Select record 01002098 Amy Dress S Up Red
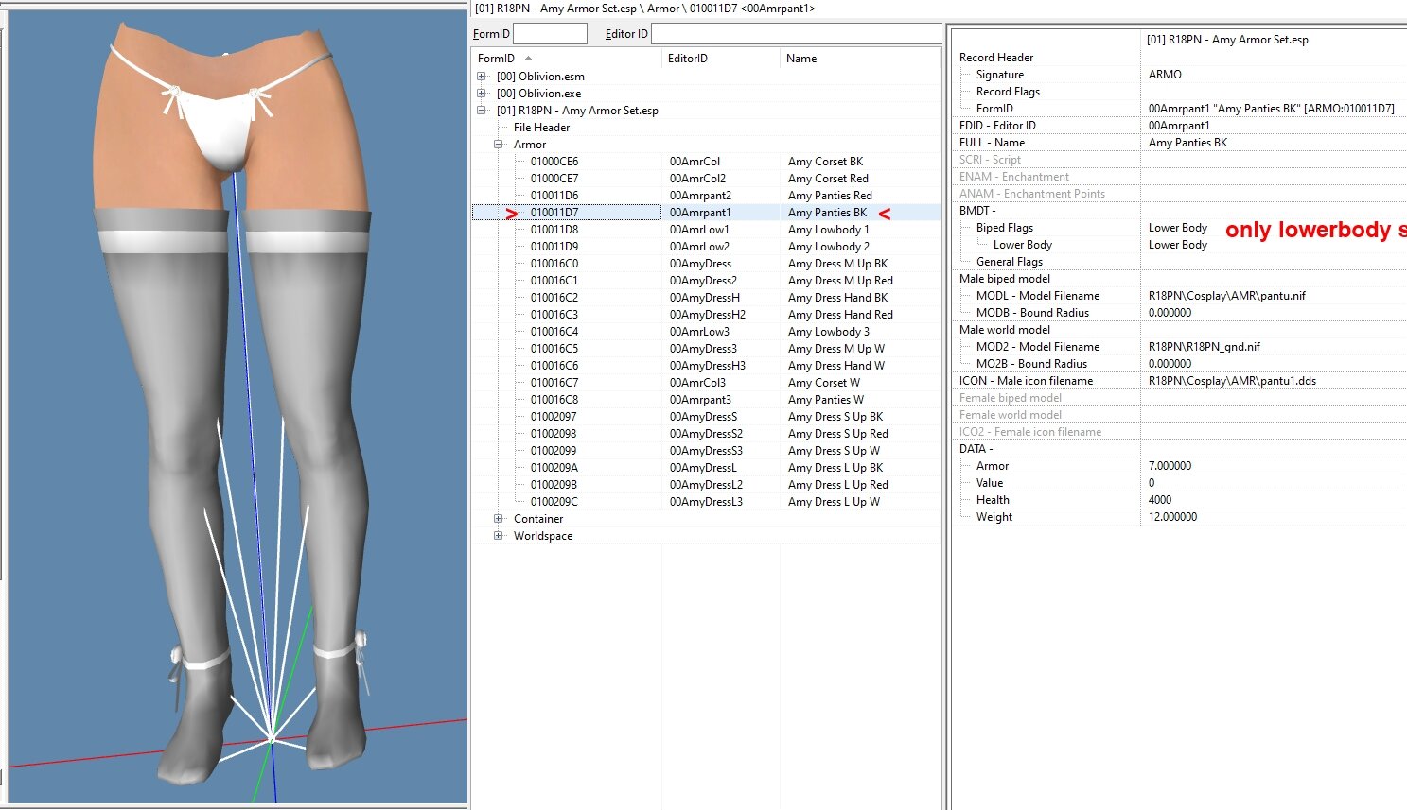Viewport: 1407px width, 810px height. point(706,434)
